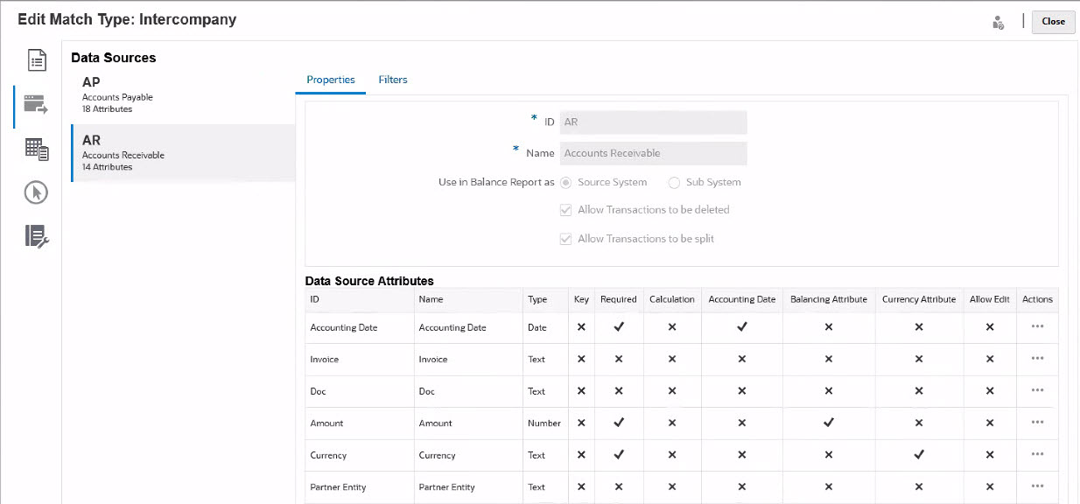Switch to the Filters tab
The image size is (1080, 504).
(393, 80)
